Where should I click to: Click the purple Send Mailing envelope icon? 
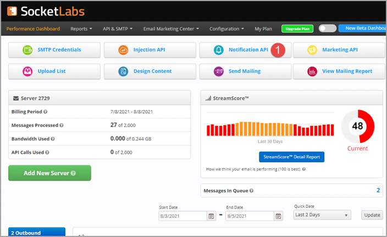tap(219, 71)
